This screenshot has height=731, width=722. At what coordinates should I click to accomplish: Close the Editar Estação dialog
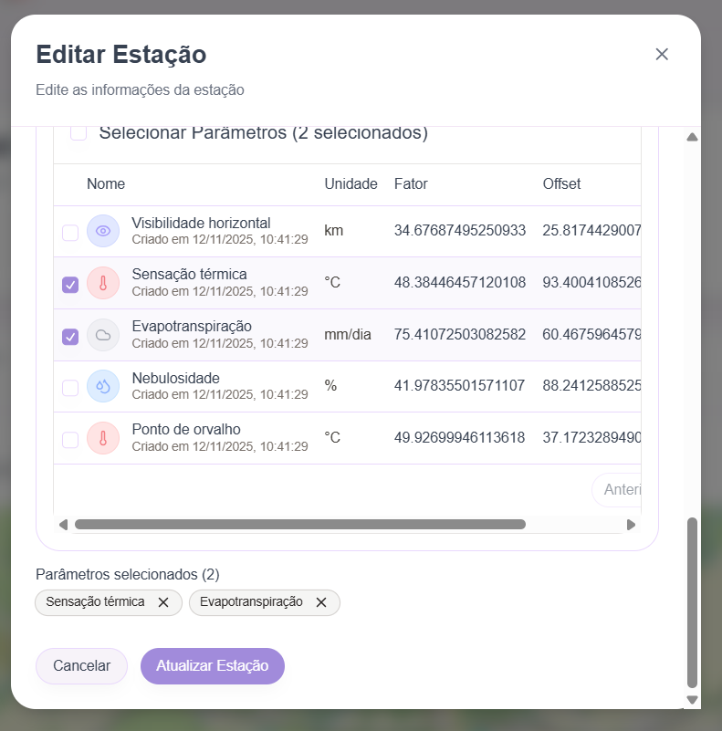point(662,54)
